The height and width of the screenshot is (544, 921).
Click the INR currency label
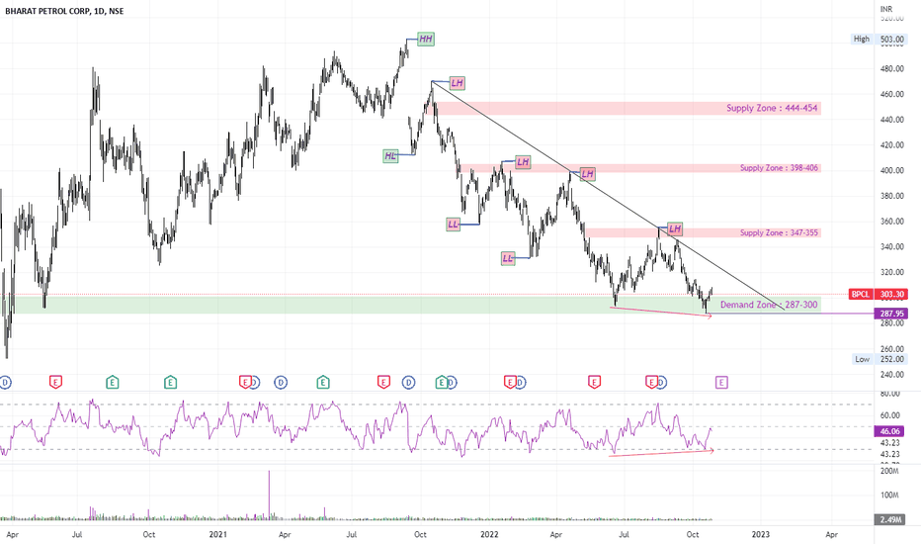click(886, 10)
